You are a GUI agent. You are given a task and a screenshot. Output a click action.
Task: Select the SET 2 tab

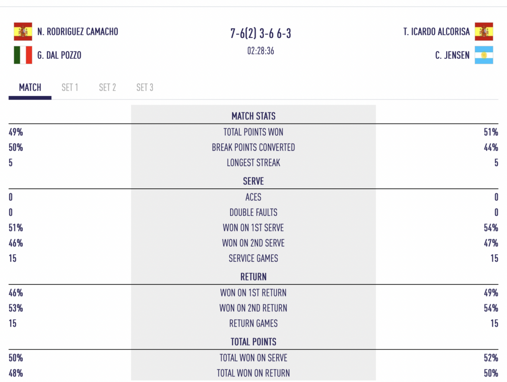coord(107,87)
